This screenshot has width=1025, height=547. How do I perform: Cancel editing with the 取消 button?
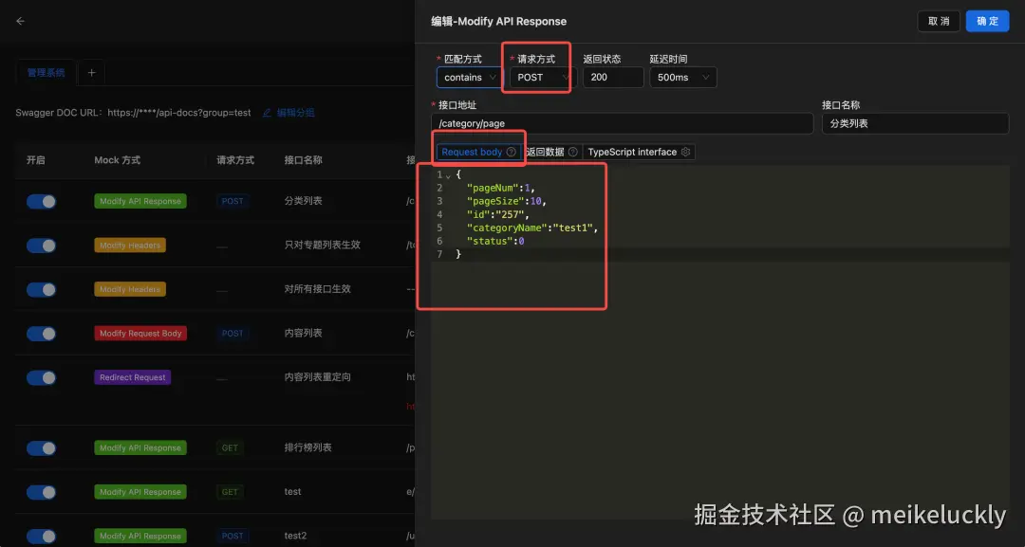[939, 20]
